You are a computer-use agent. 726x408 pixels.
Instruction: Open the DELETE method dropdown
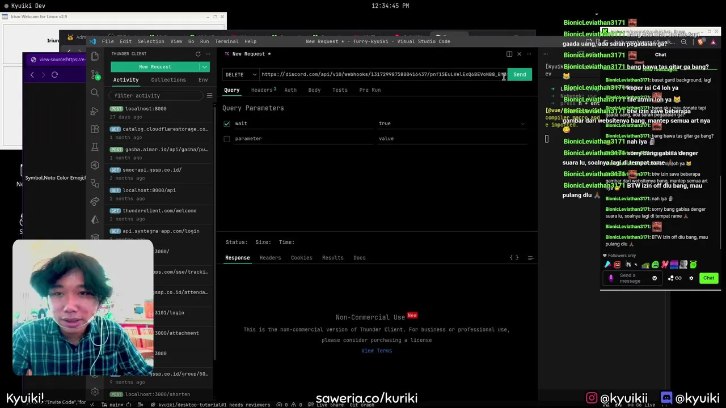point(242,75)
